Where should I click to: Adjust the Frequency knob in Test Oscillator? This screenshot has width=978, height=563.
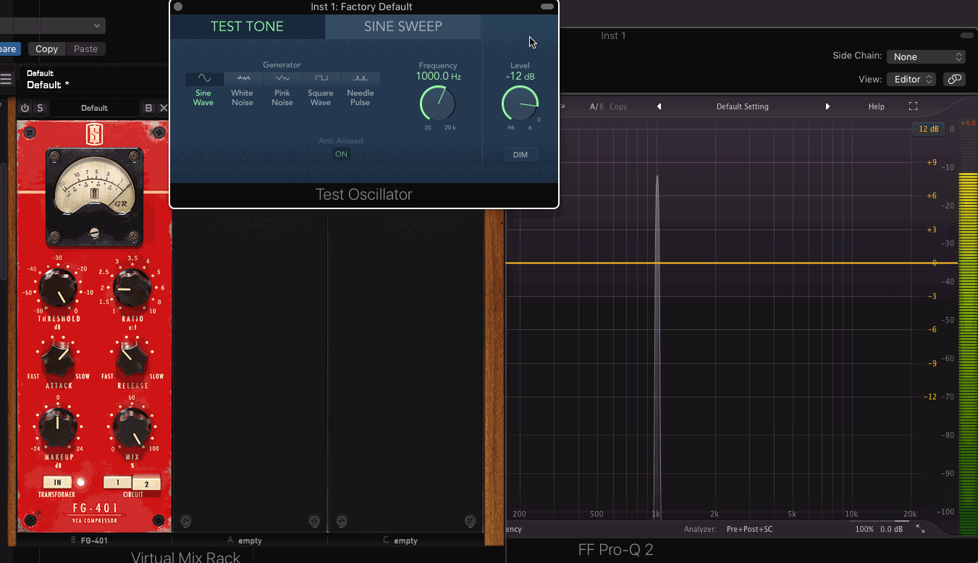(437, 103)
